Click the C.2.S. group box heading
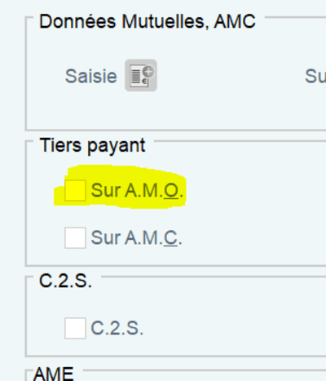The height and width of the screenshot is (381, 326). coord(65,281)
